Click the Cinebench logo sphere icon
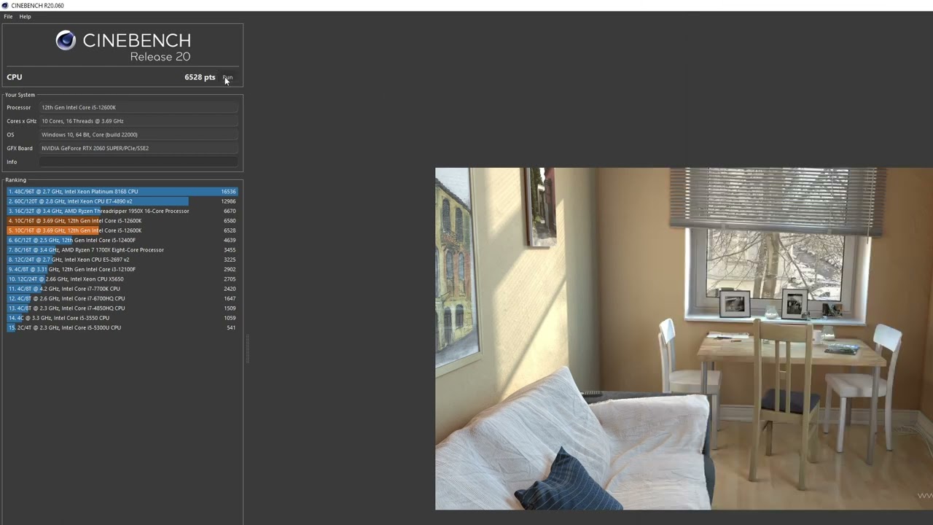The width and height of the screenshot is (933, 525). click(x=66, y=41)
